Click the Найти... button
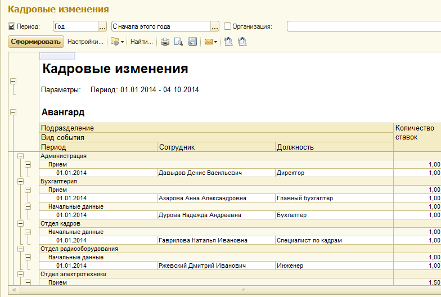441x297 pixels. pos(142,42)
